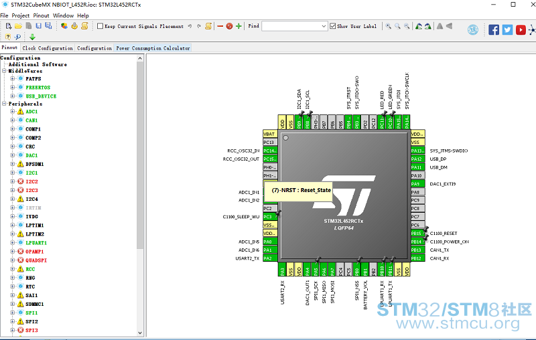Open the Project menu
This screenshot has height=340, width=536.
coord(21,15)
